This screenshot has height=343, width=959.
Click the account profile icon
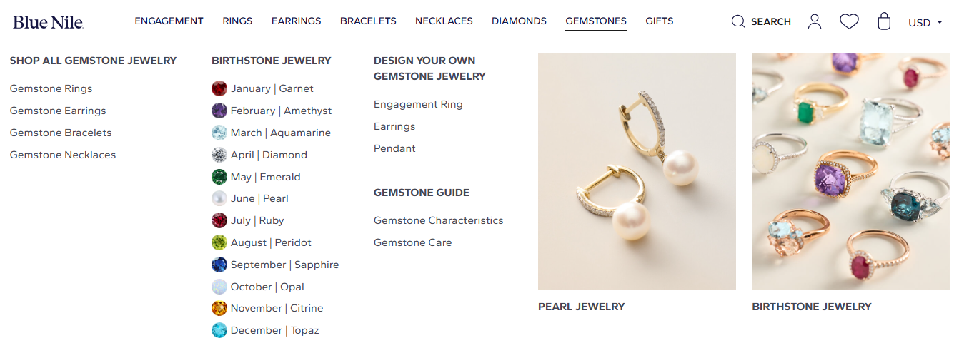pyautogui.click(x=815, y=21)
